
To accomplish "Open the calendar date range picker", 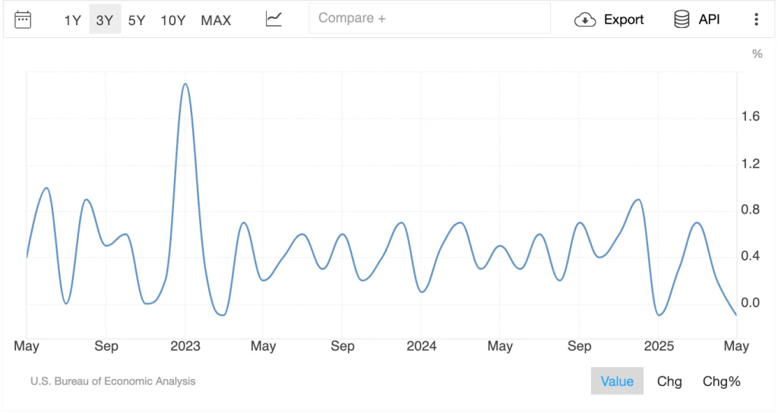I will tap(23, 20).
